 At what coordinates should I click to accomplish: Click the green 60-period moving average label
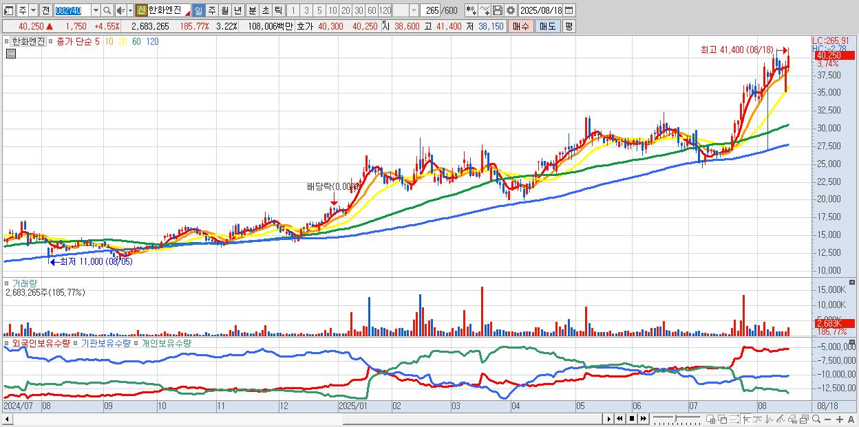click(136, 41)
